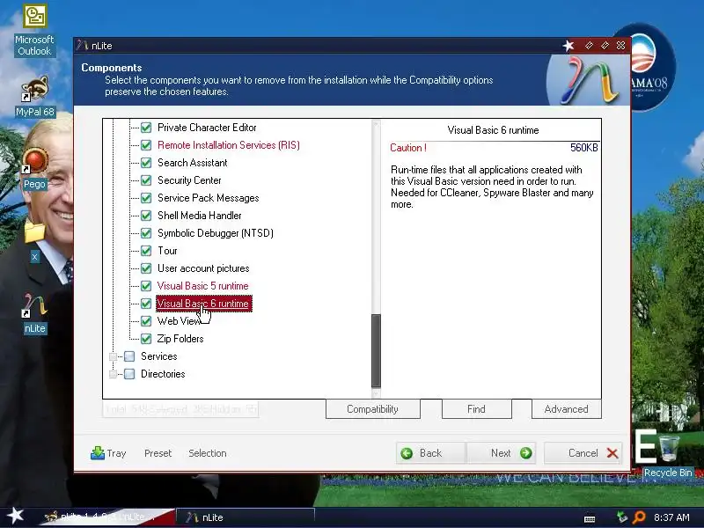Click the star Start button on taskbar
Viewport: 704px width, 528px height.
pyautogui.click(x=15, y=516)
